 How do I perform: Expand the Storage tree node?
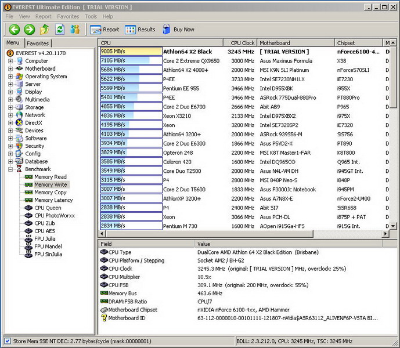pos(10,107)
